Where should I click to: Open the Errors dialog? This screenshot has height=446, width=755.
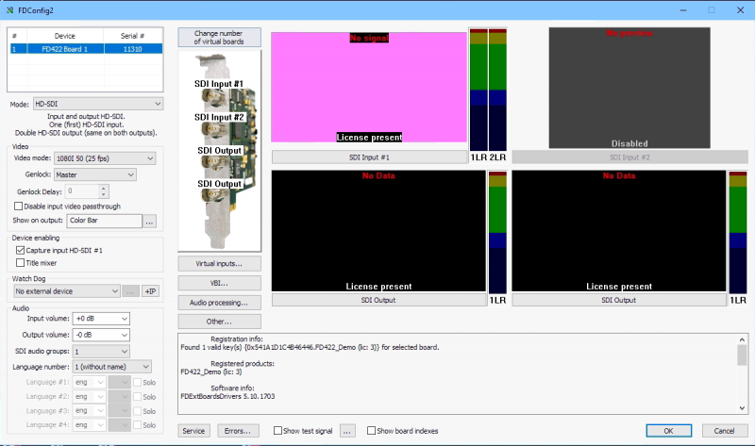(238, 431)
